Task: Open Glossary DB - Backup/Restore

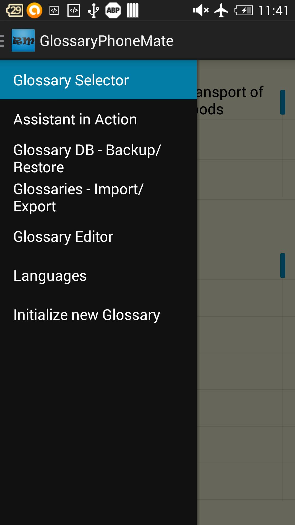Action: [x=87, y=158]
